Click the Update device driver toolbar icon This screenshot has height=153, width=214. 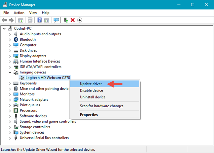coord(66,20)
